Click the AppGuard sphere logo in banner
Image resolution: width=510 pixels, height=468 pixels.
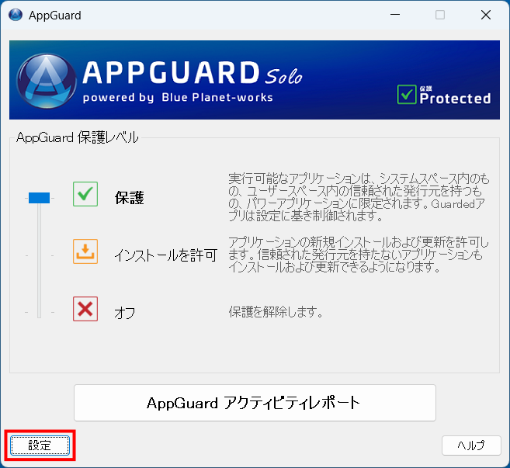46,81
